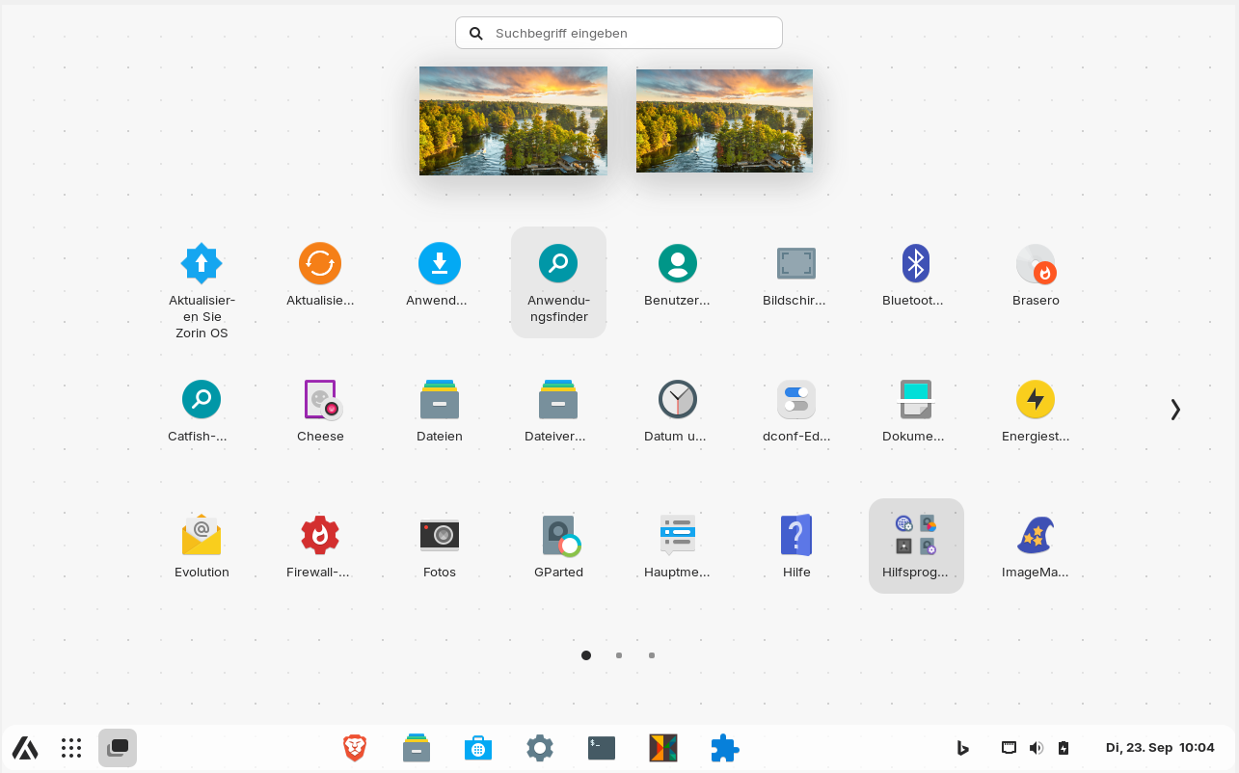
Task: Select the right workspace thumbnail
Action: pyautogui.click(x=724, y=120)
